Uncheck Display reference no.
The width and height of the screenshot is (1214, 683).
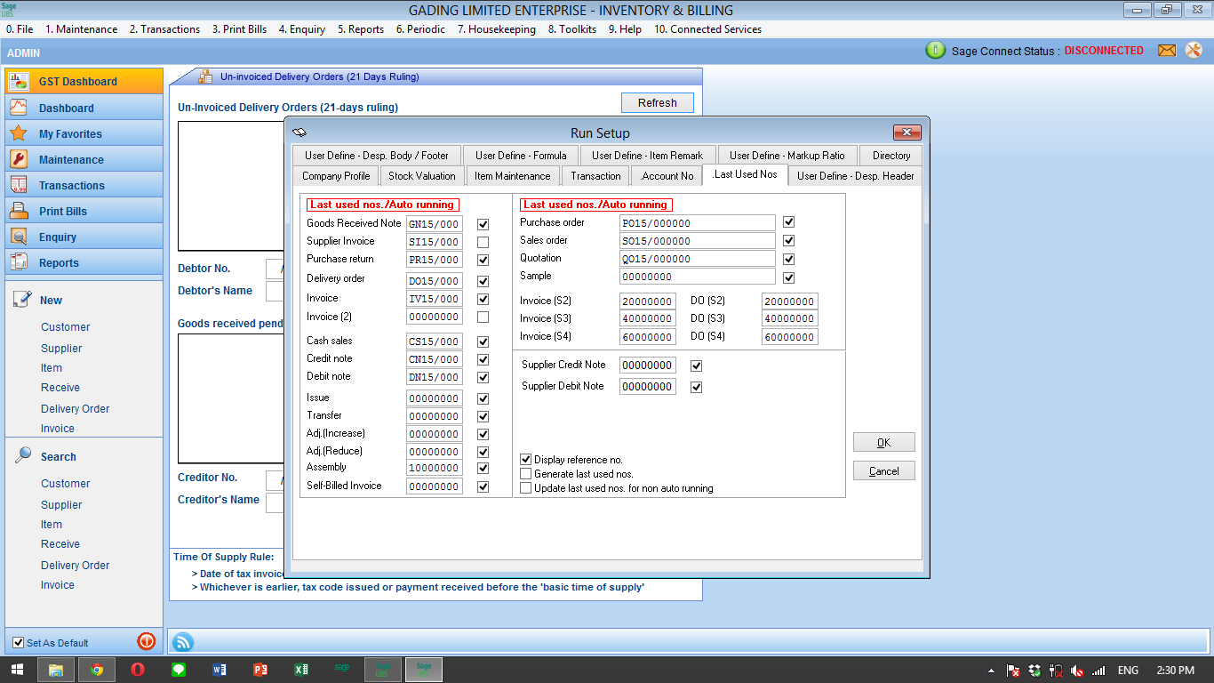(x=525, y=460)
